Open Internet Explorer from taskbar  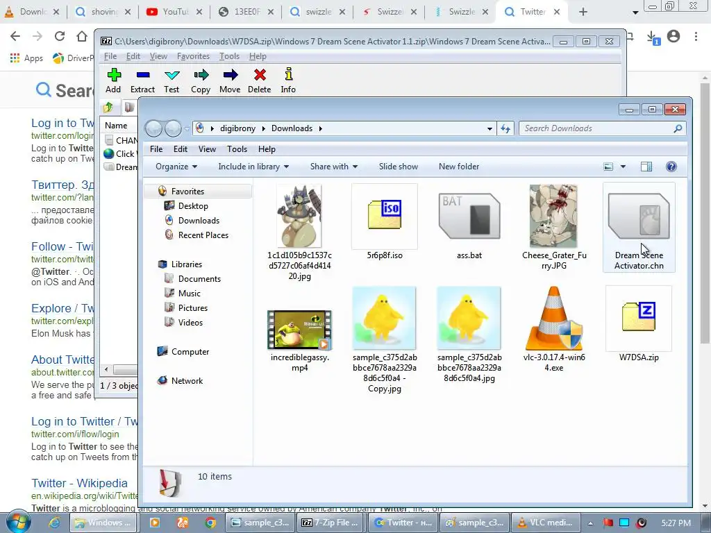pos(54,523)
